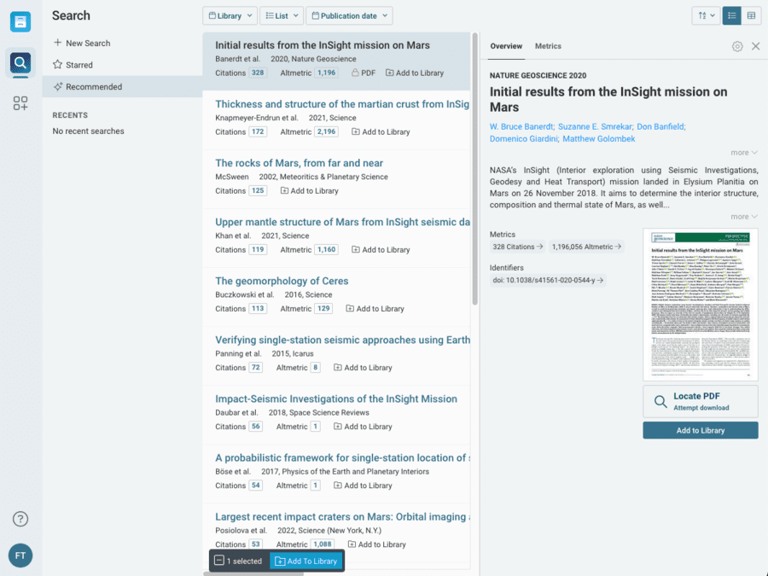
Task: Close the article details panel
Action: tap(755, 46)
